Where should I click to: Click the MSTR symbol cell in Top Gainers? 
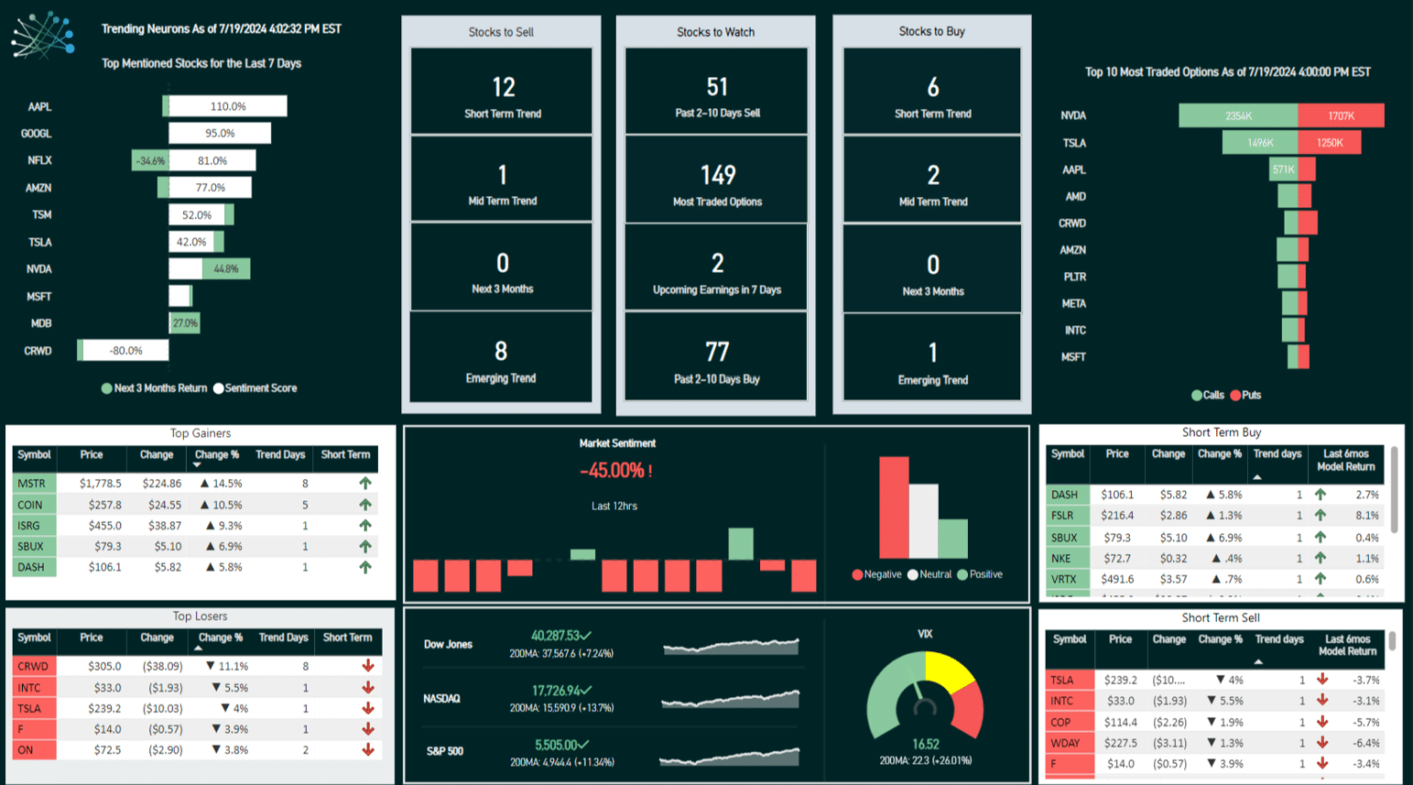[x=35, y=483]
